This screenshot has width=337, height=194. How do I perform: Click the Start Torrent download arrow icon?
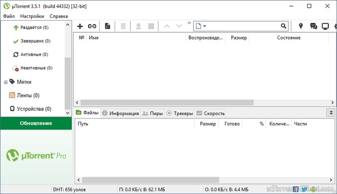pos(139,26)
